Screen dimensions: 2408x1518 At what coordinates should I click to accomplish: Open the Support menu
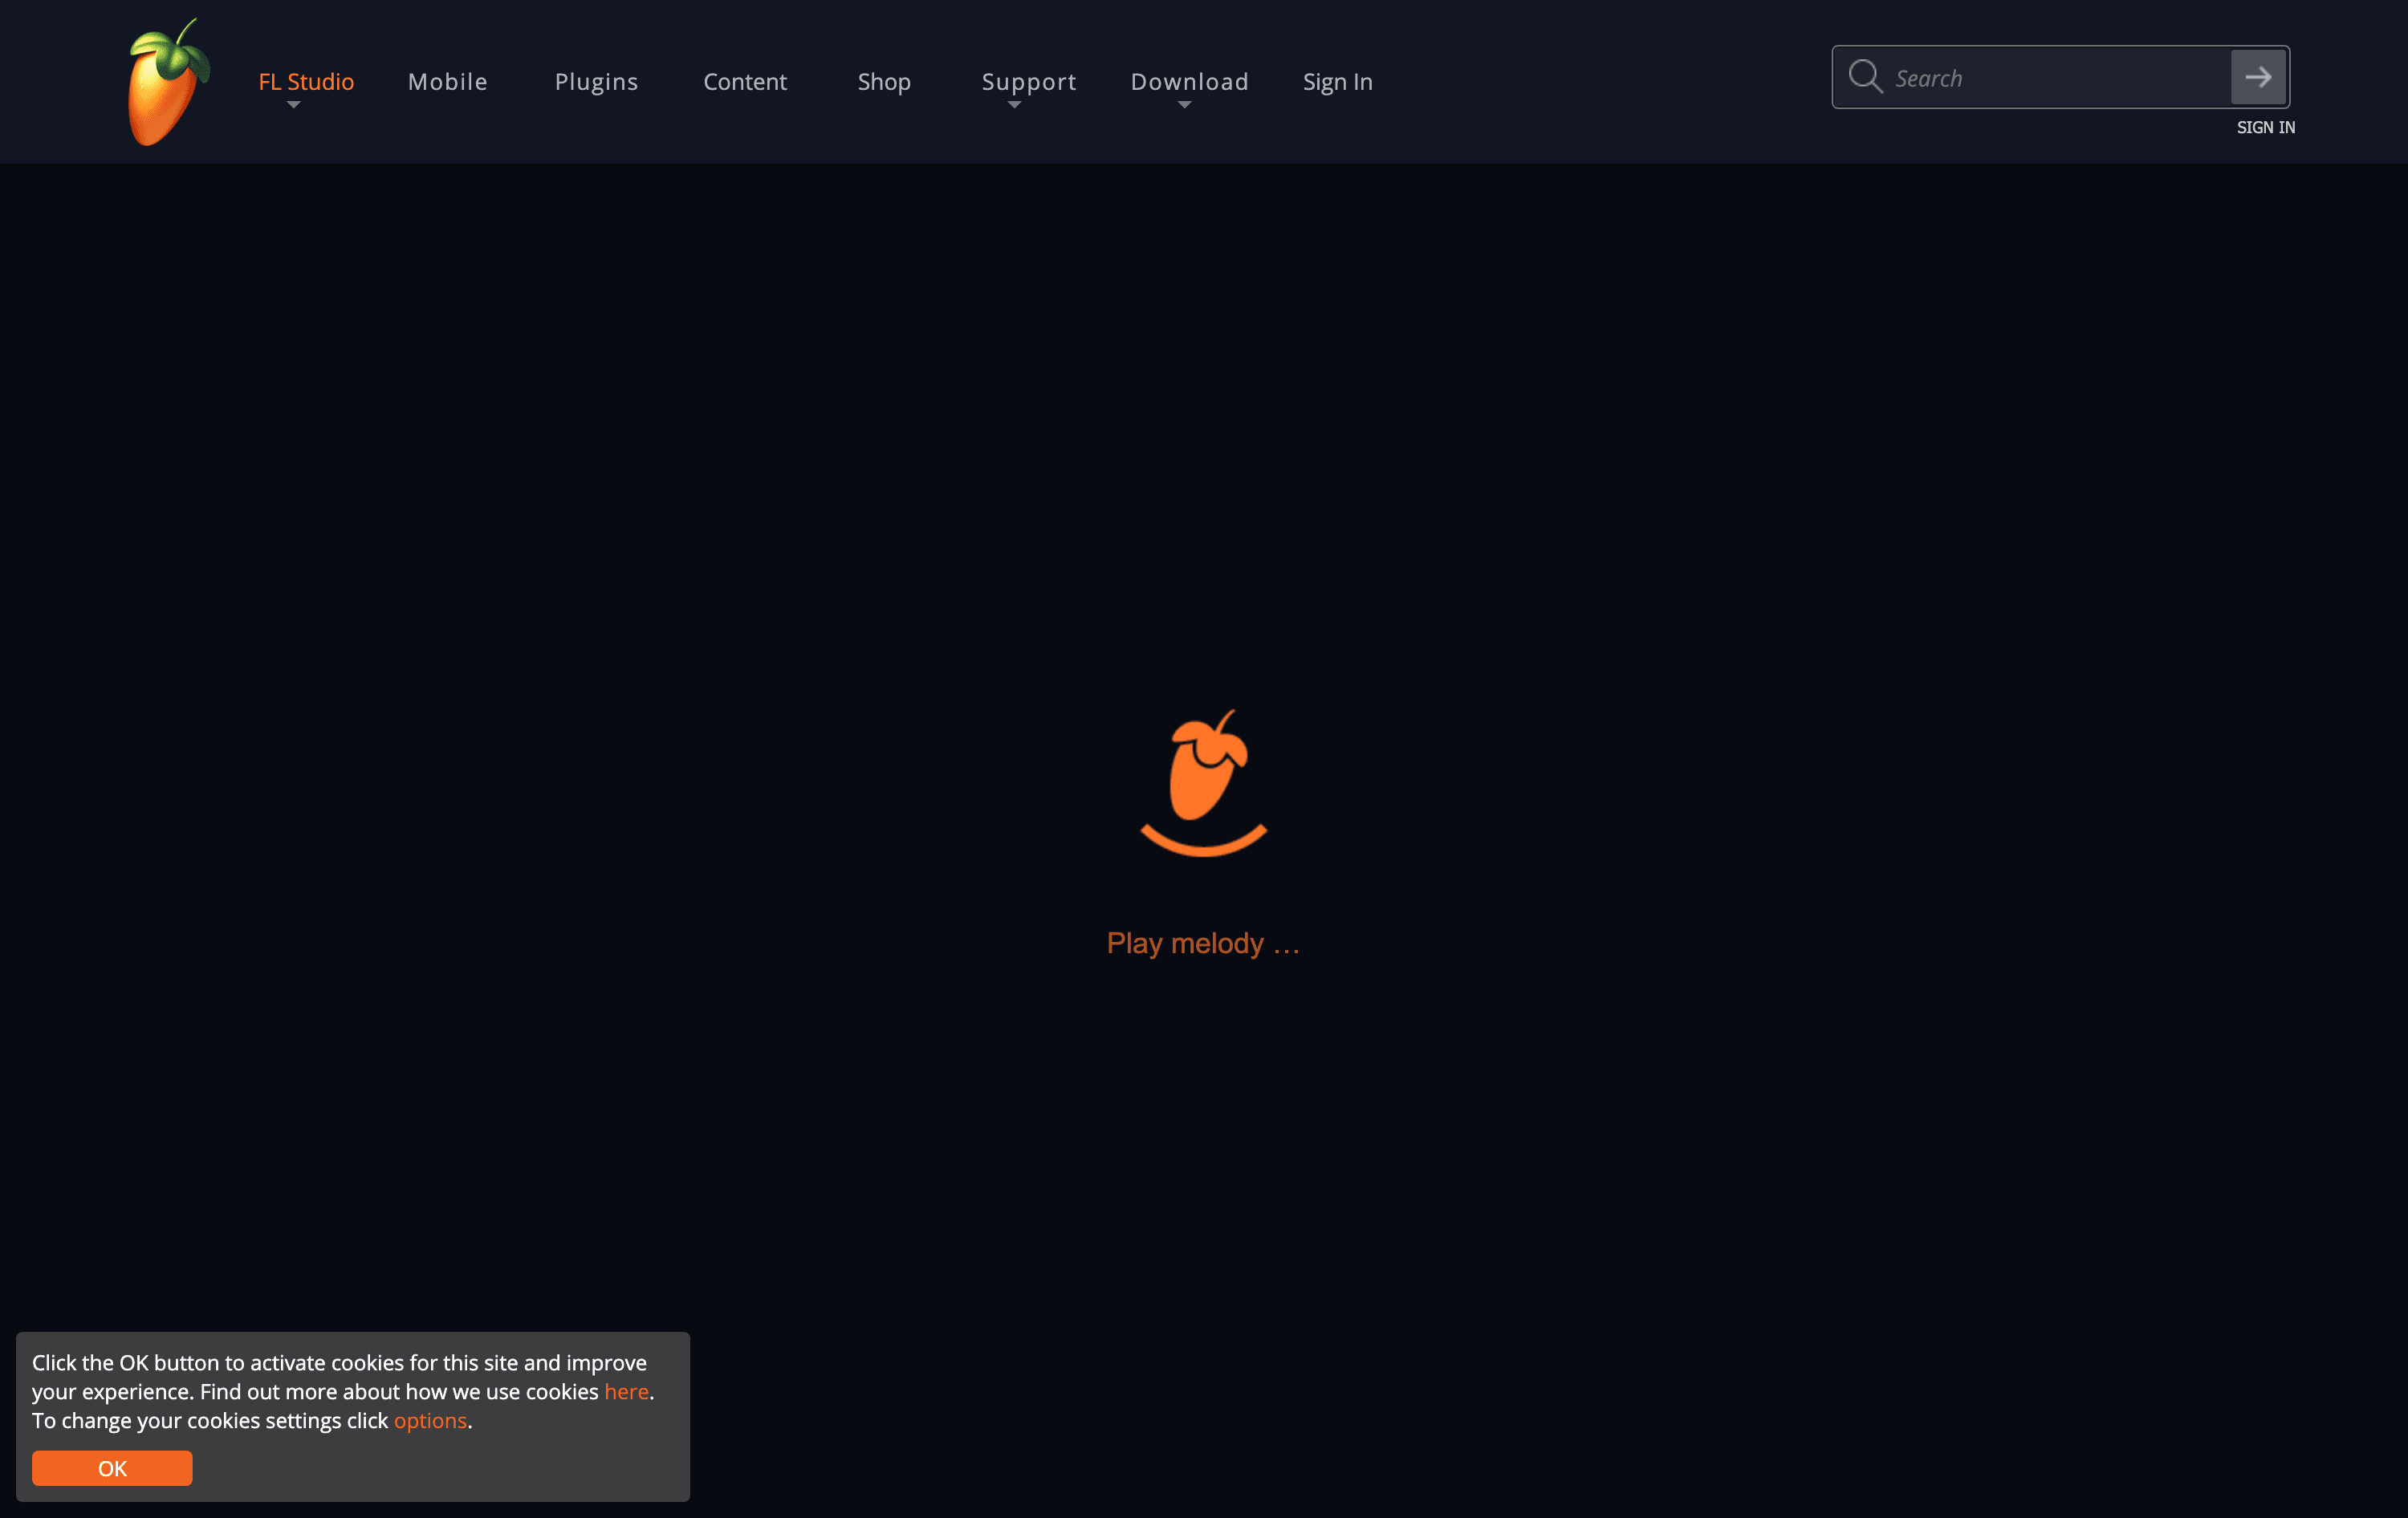coord(1028,82)
